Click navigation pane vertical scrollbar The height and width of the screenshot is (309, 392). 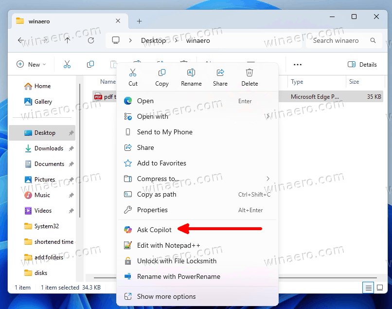pos(80,150)
